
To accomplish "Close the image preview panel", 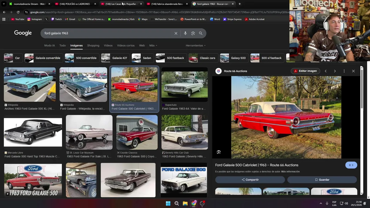I will (x=353, y=71).
